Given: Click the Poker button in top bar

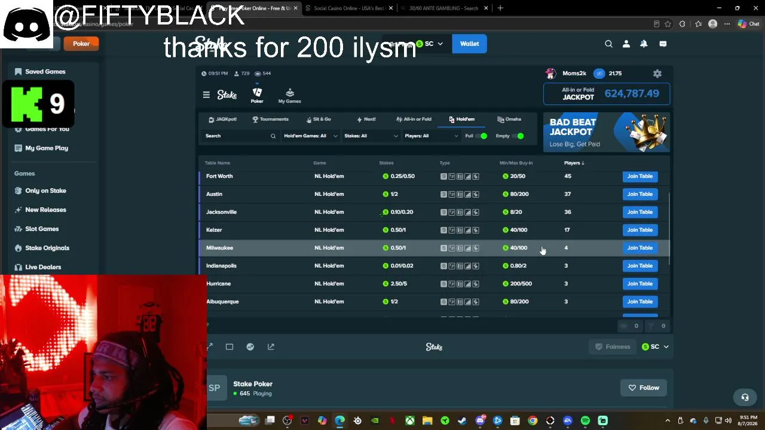Looking at the screenshot, I should coord(81,44).
